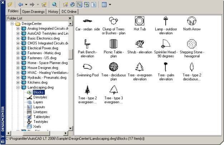The width and height of the screenshot is (224, 145).
Task: Click the Views icon button
Action: point(104,5)
